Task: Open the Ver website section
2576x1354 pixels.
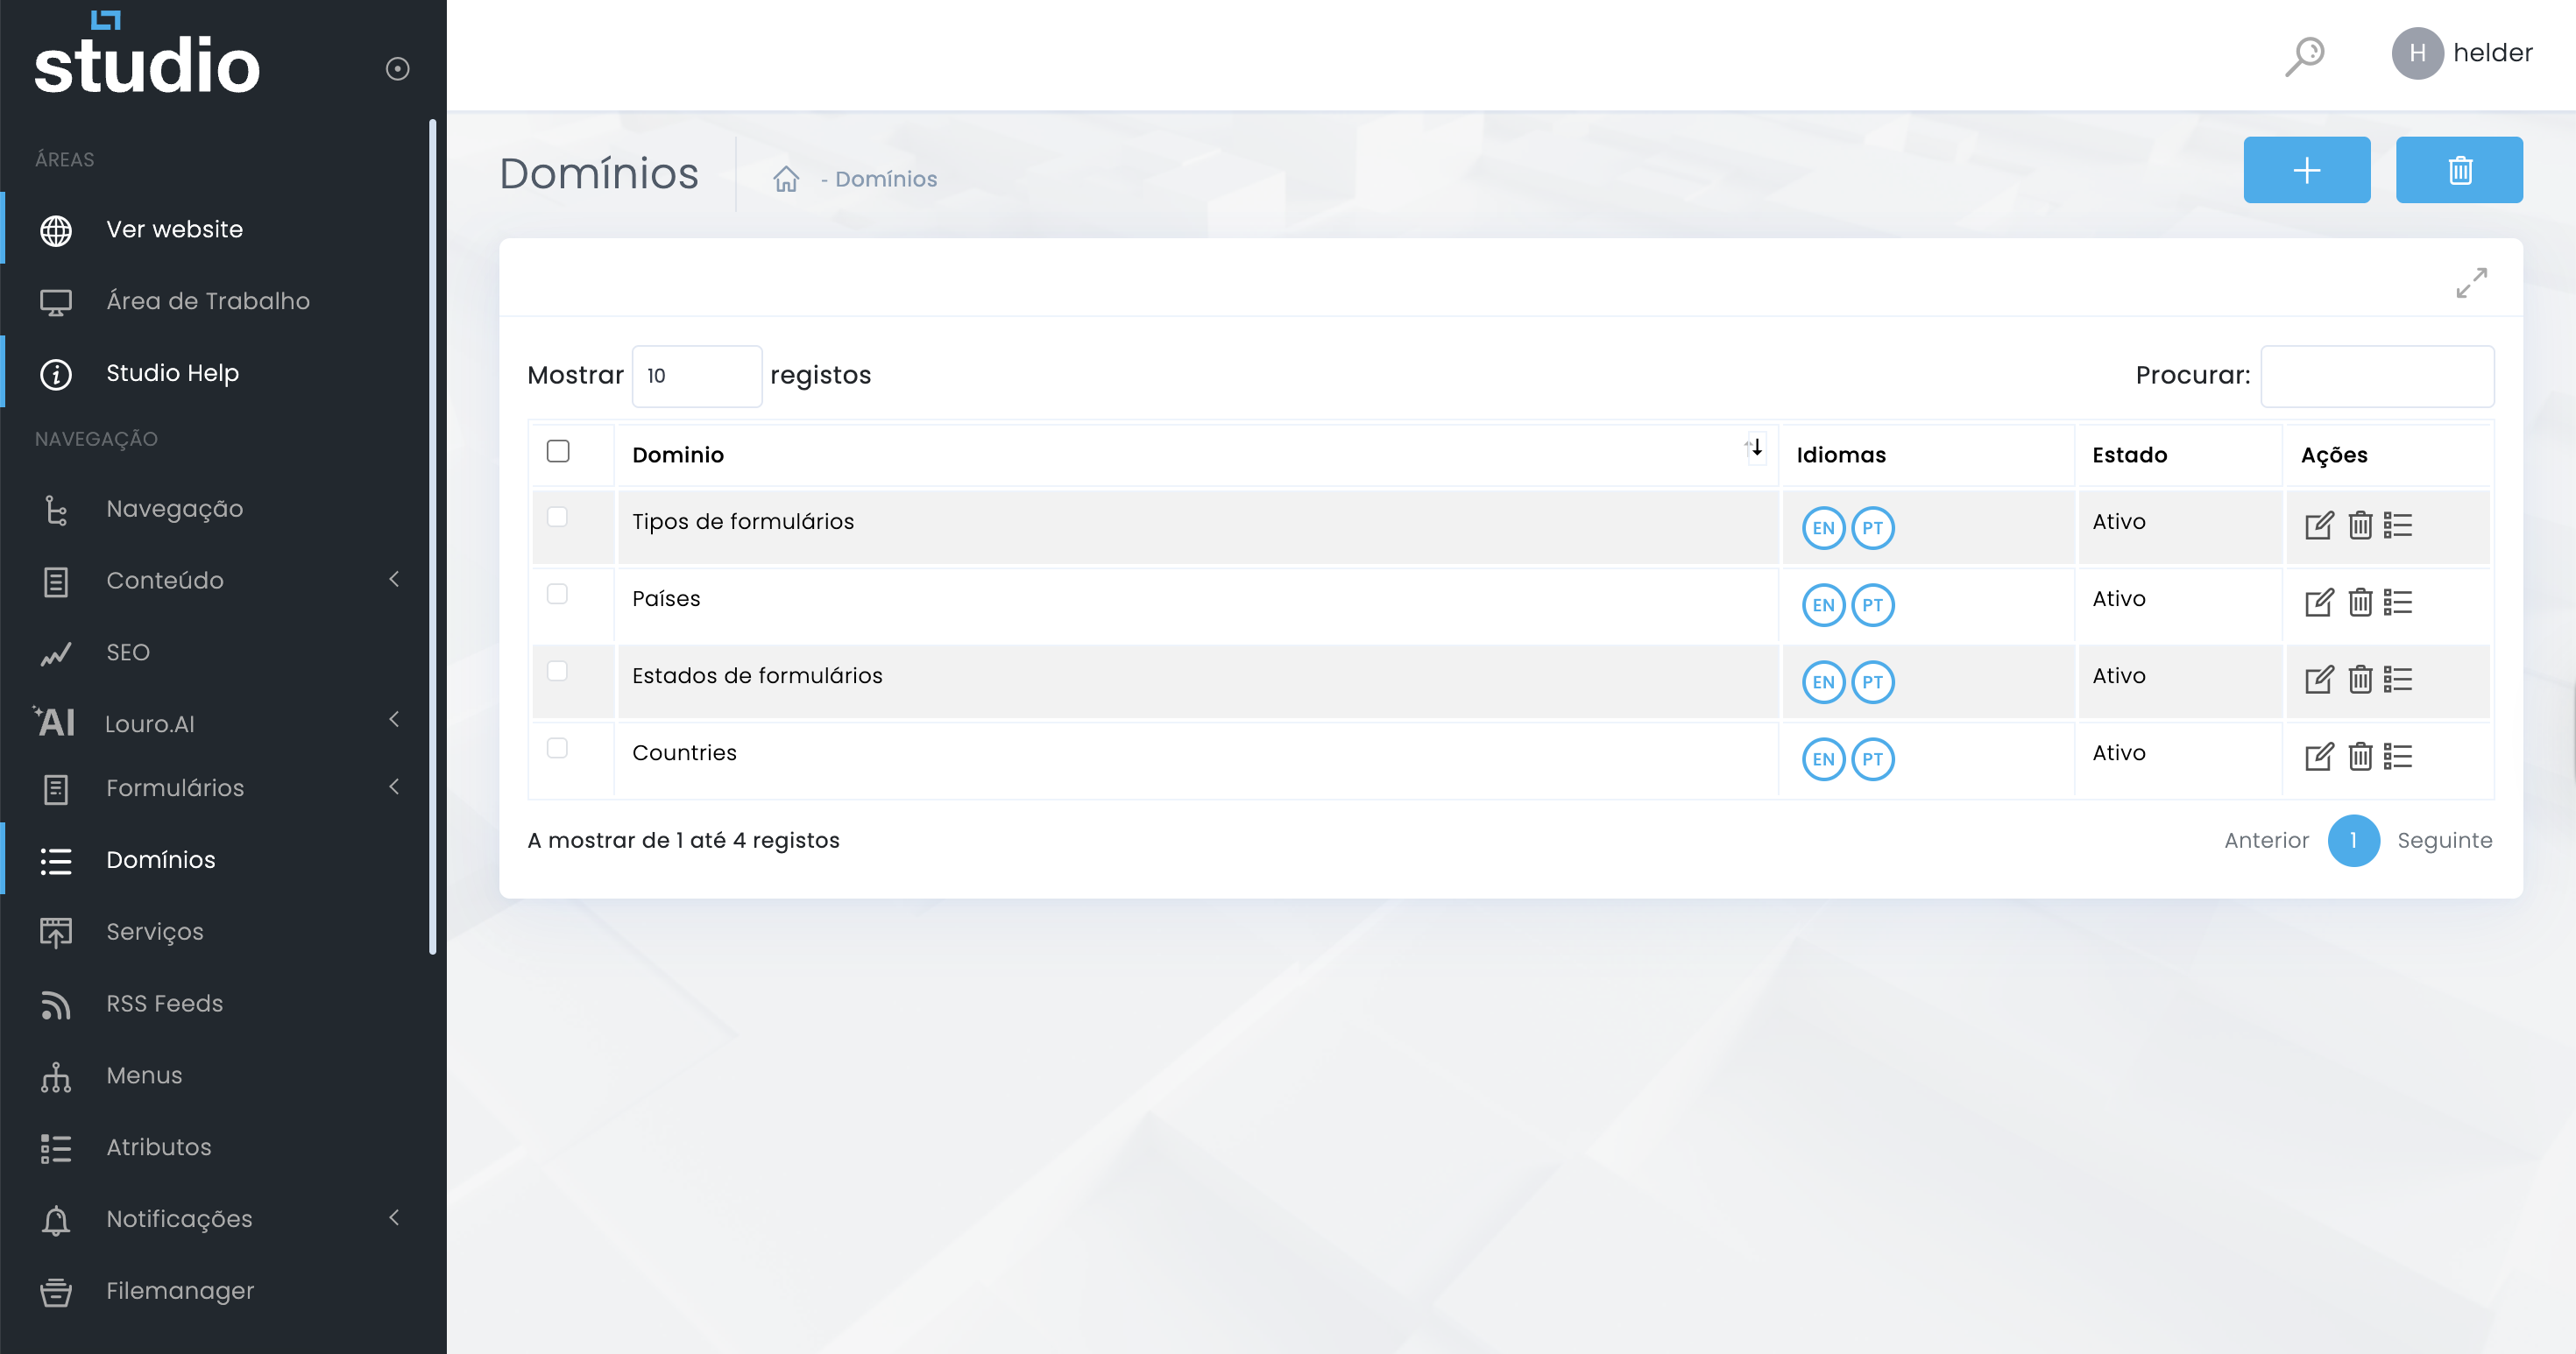Action: tap(174, 228)
